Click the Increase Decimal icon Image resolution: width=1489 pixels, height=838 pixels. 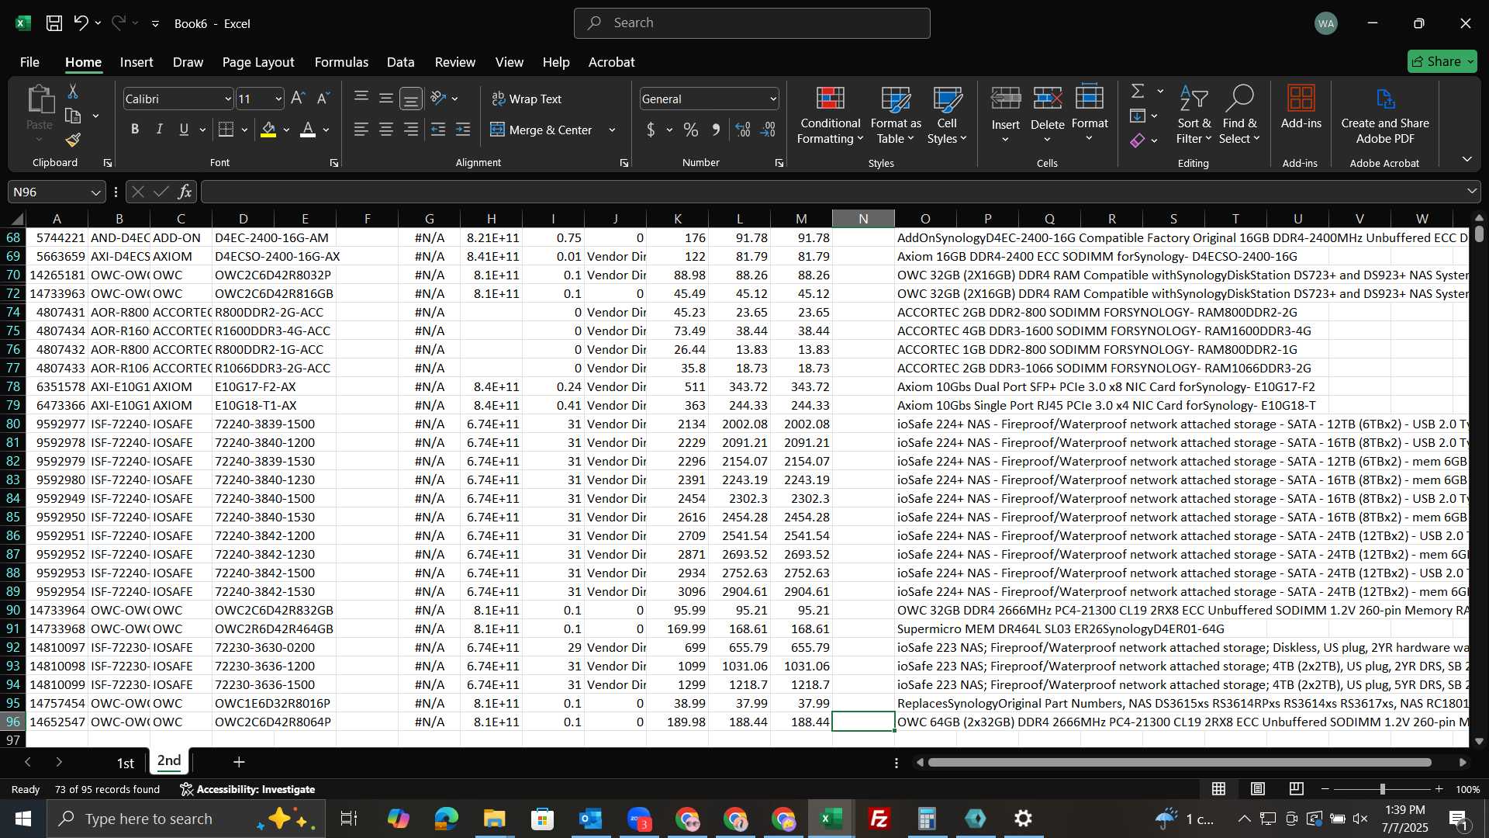(743, 130)
